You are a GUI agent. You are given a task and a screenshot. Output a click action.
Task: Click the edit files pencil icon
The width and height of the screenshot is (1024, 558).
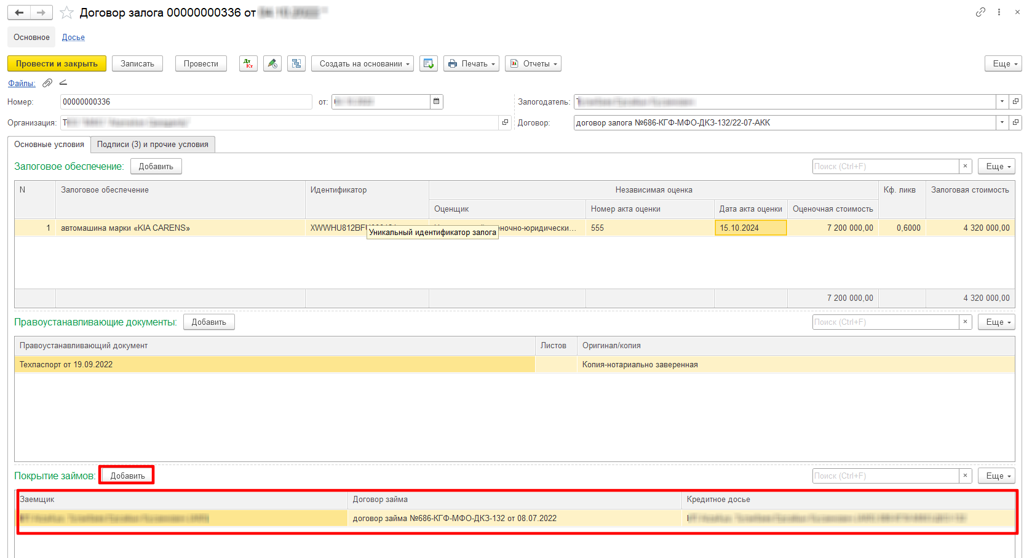63,83
